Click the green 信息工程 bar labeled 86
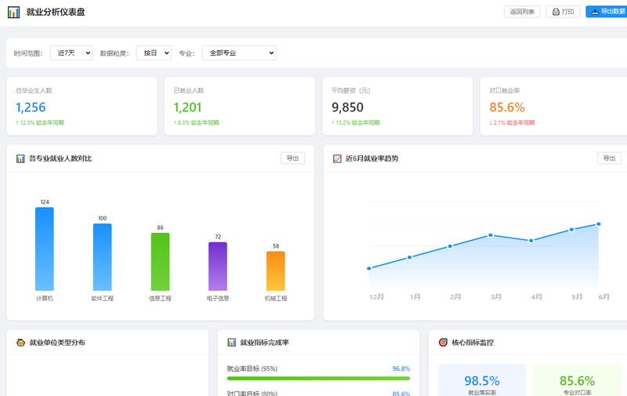The height and width of the screenshot is (396, 627). pyautogui.click(x=160, y=262)
